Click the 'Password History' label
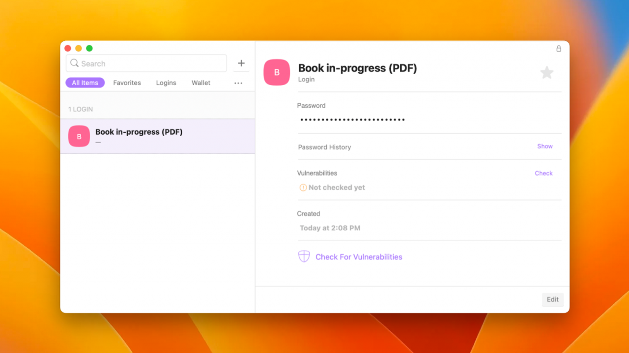The image size is (629, 353). [324, 147]
